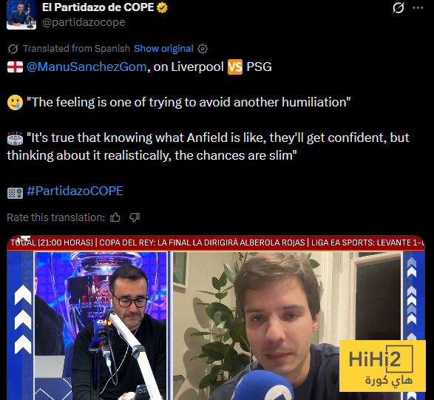This screenshot has width=434, height=400.
Task: Click the England flag emoji
Action: point(15,67)
